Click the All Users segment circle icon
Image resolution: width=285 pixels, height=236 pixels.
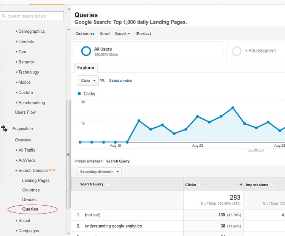[x=86, y=51]
